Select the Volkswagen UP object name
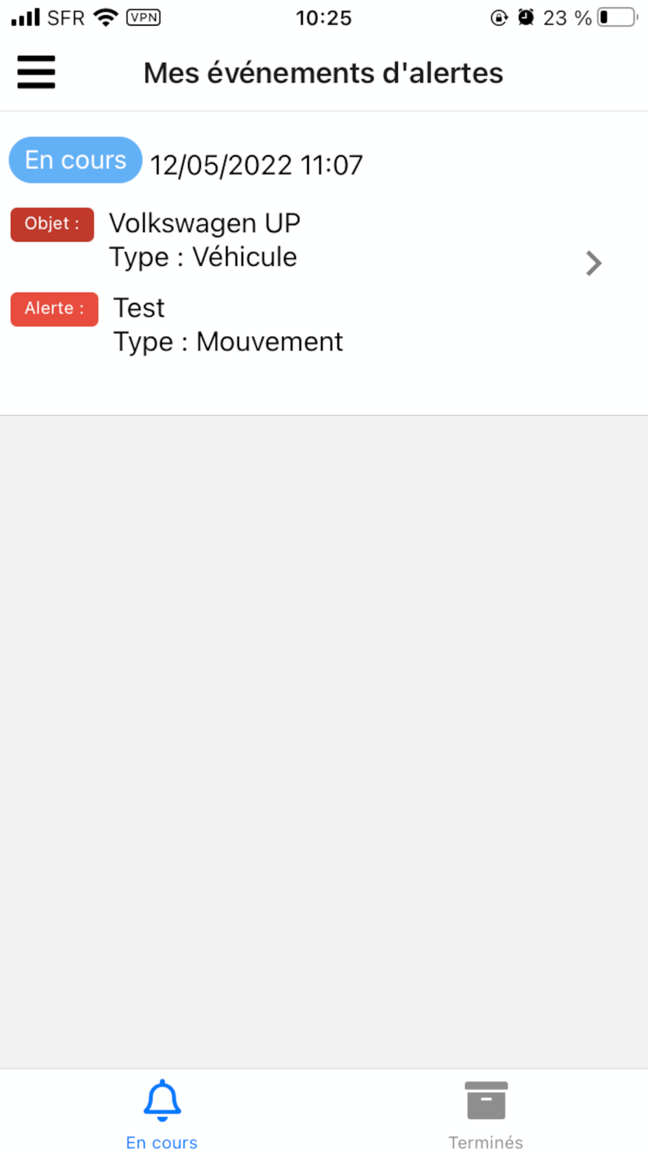This screenshot has height=1153, width=648. point(205,223)
